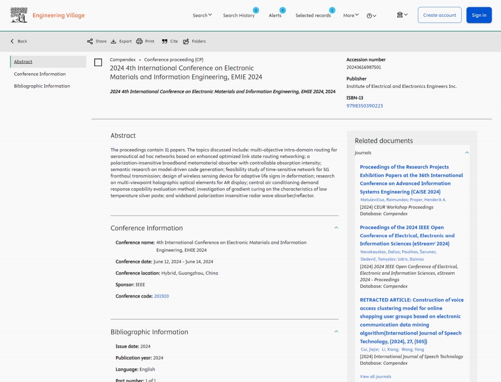The height and width of the screenshot is (382, 501).
Task: Go back using the Back arrow
Action: [19, 41]
